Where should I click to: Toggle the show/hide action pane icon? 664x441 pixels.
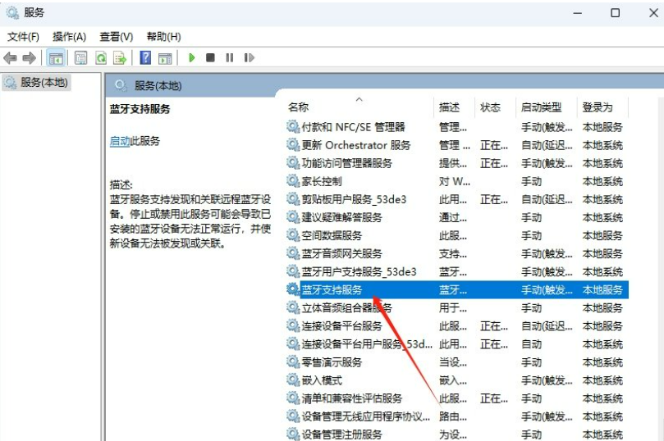click(x=165, y=57)
